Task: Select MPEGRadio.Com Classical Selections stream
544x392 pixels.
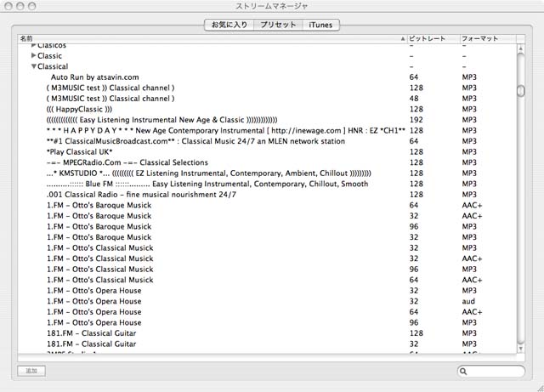Action: click(x=267, y=162)
